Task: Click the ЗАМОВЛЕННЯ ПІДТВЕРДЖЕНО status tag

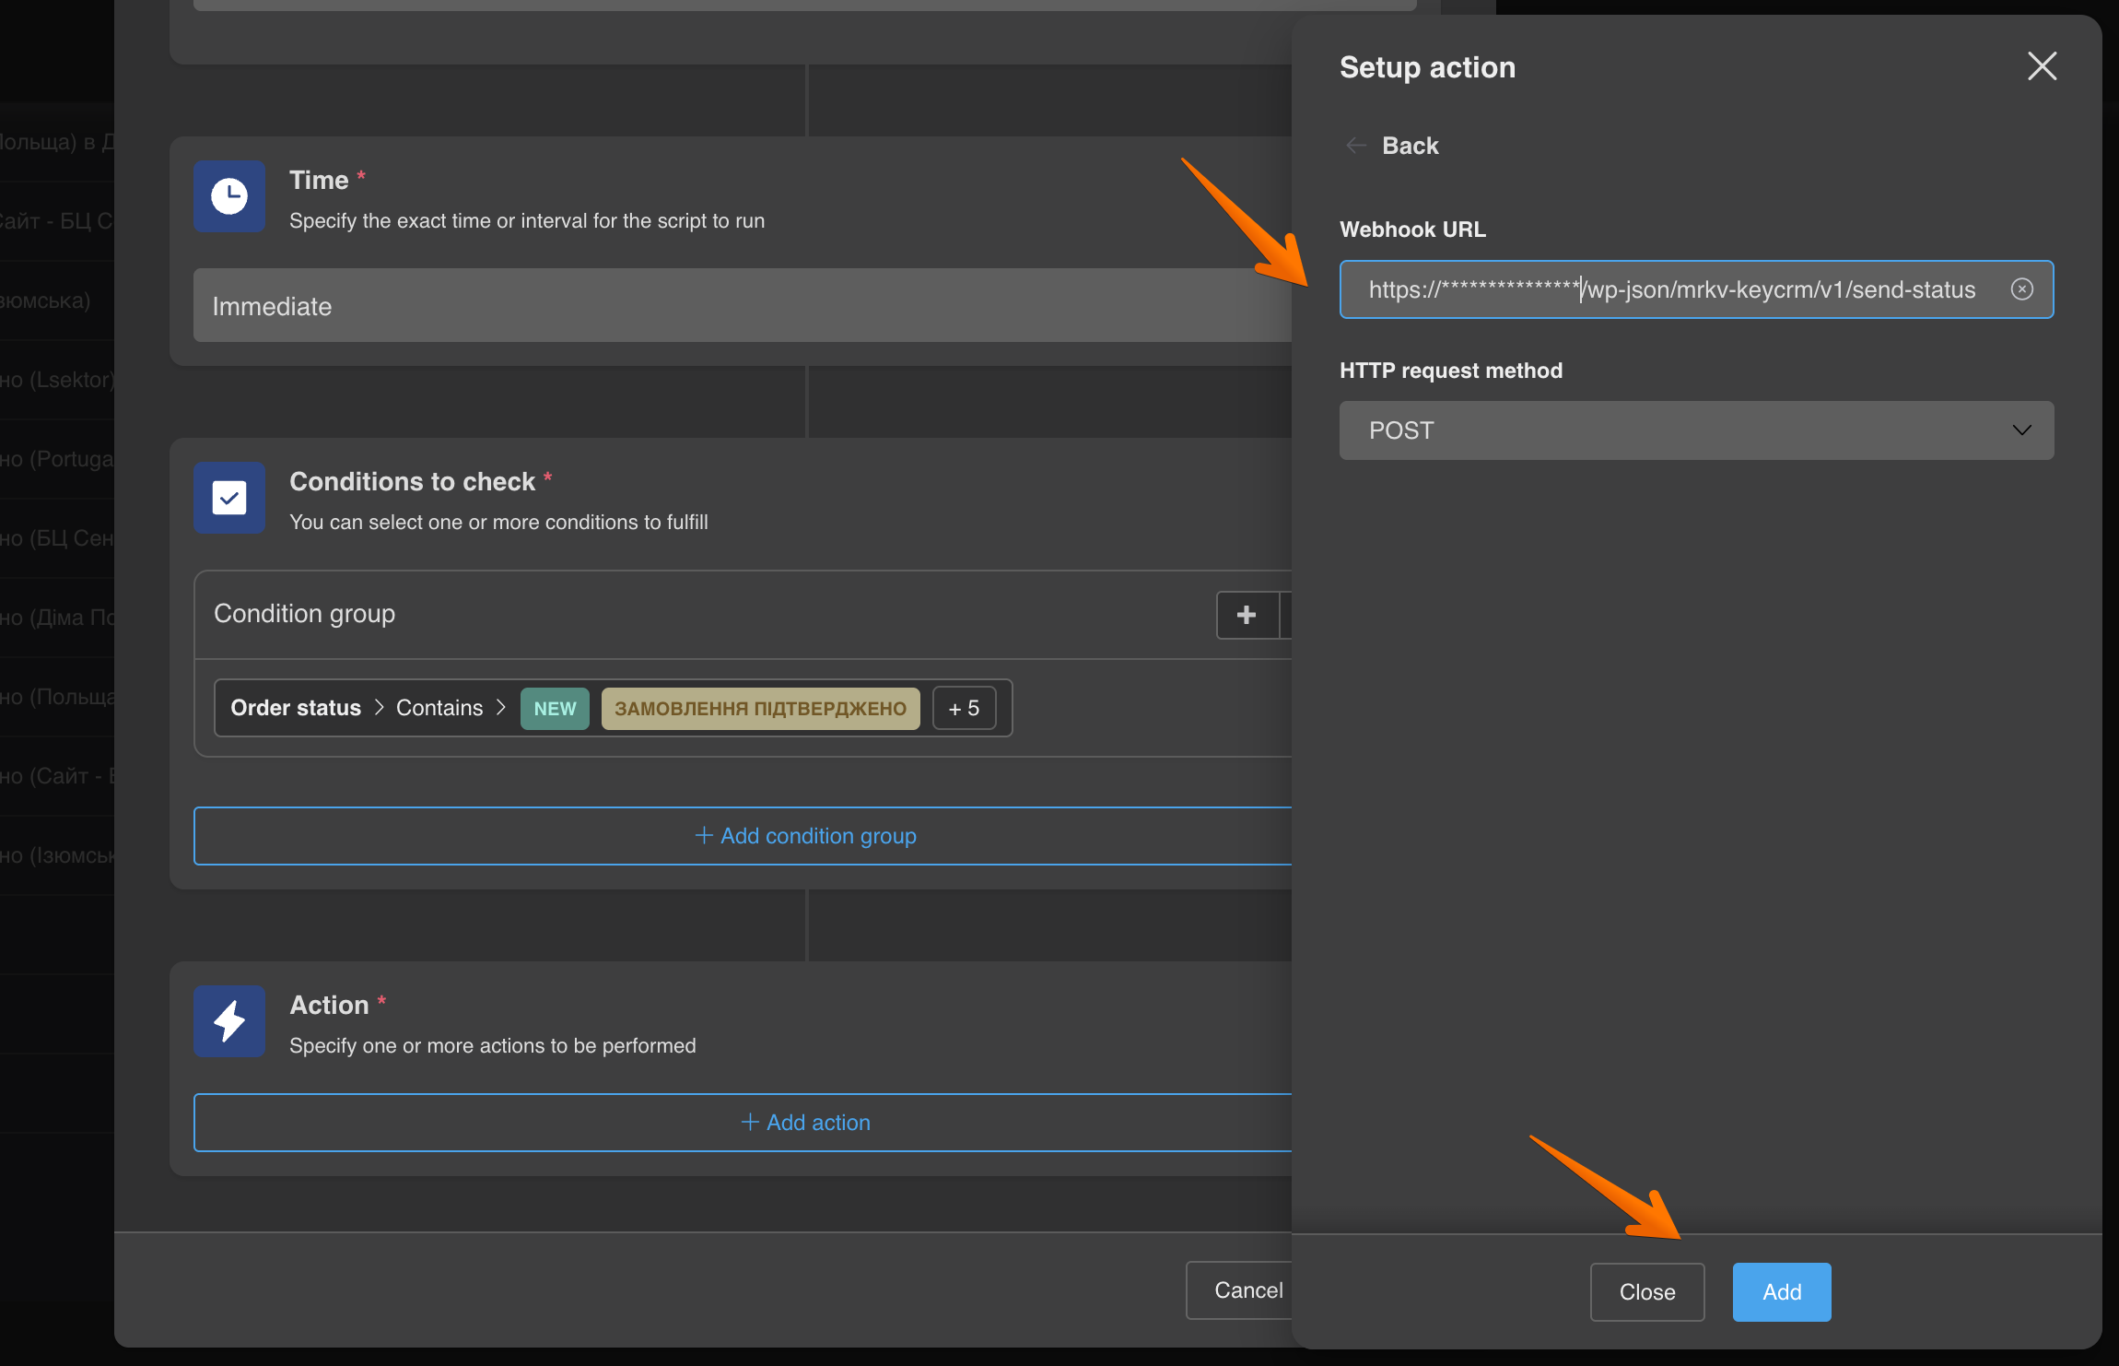Action: [760, 709]
